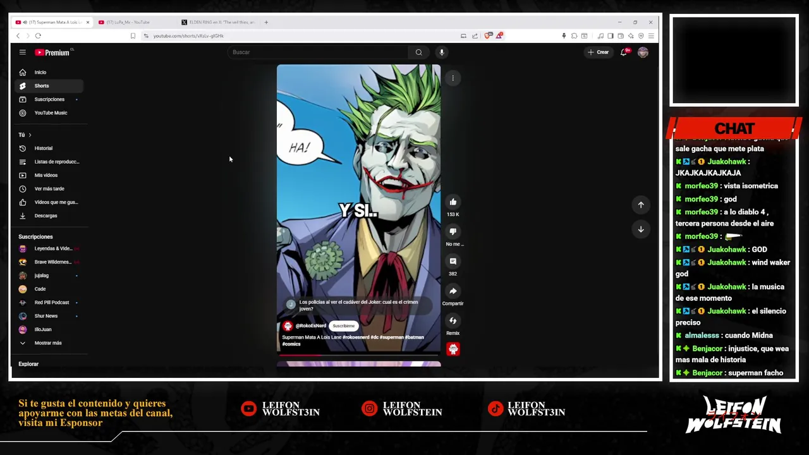
Task: Click the youtube.com address bar URL
Action: 188,36
